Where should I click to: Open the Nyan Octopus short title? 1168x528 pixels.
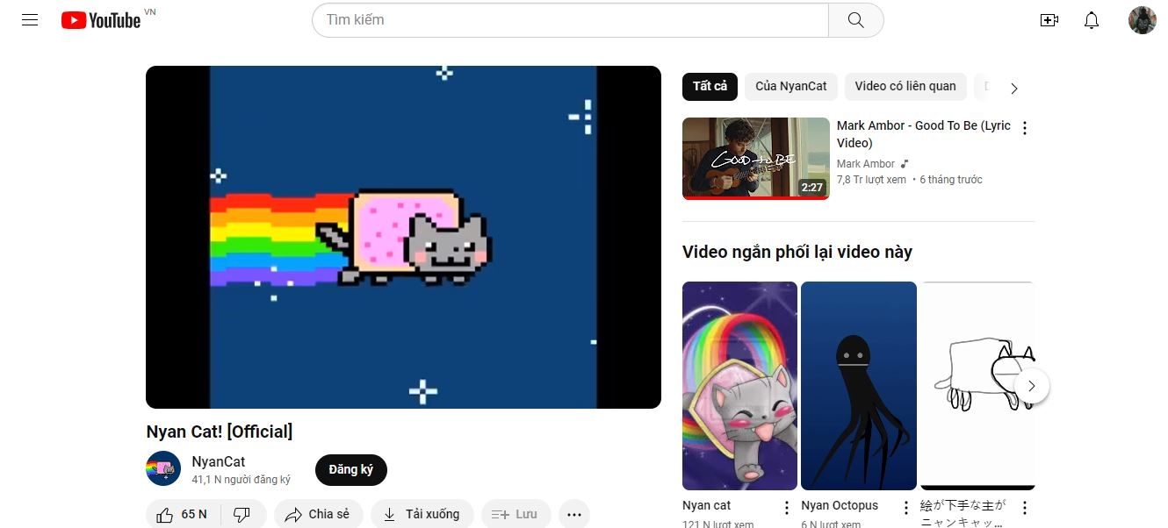click(840, 505)
